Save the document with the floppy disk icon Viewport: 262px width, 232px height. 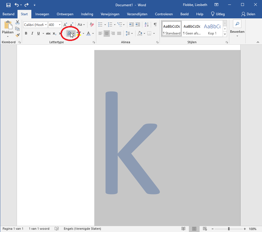(x=8, y=5)
